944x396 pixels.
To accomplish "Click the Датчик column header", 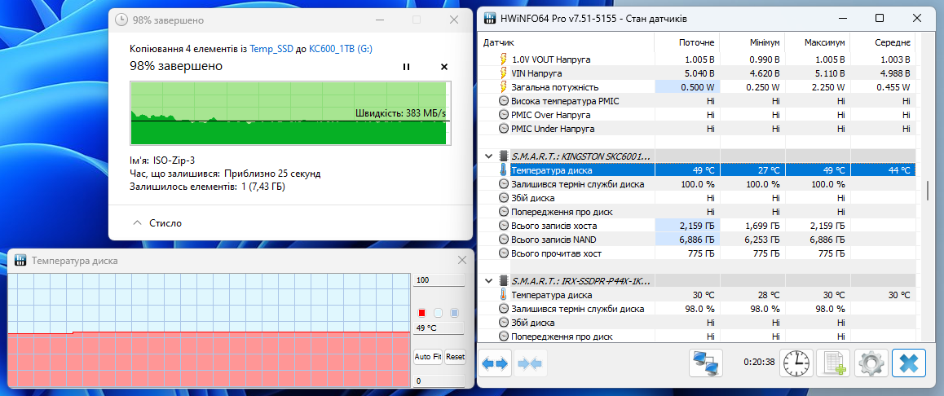I will [x=498, y=42].
